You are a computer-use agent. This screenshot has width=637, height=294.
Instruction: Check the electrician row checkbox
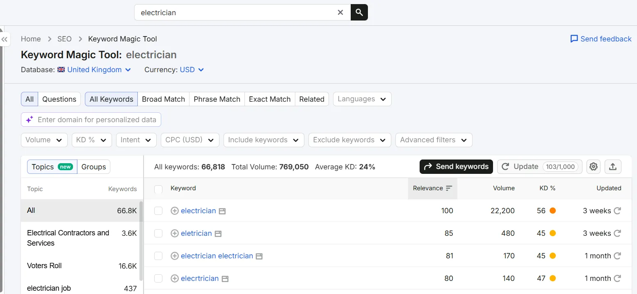pos(158,211)
